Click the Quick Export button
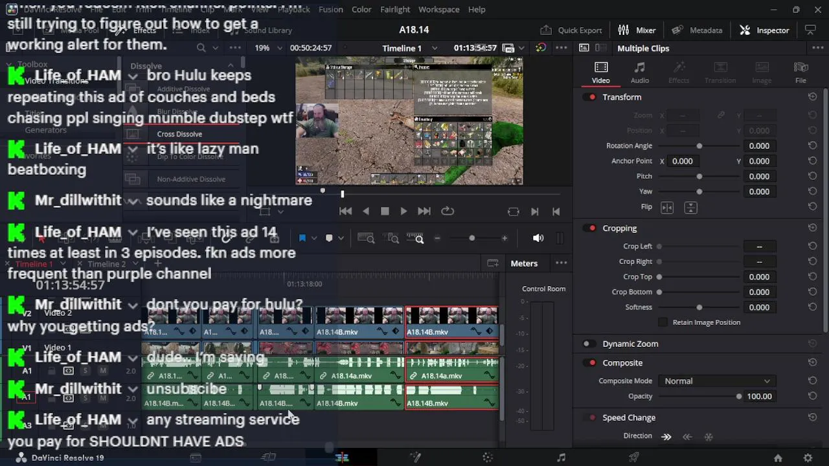The height and width of the screenshot is (466, 829). (571, 30)
